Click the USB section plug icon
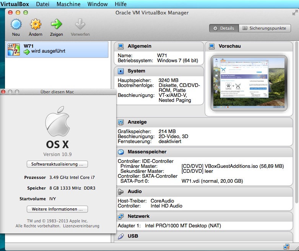The width and height of the screenshot is (299, 251). pyautogui.click(x=120, y=237)
